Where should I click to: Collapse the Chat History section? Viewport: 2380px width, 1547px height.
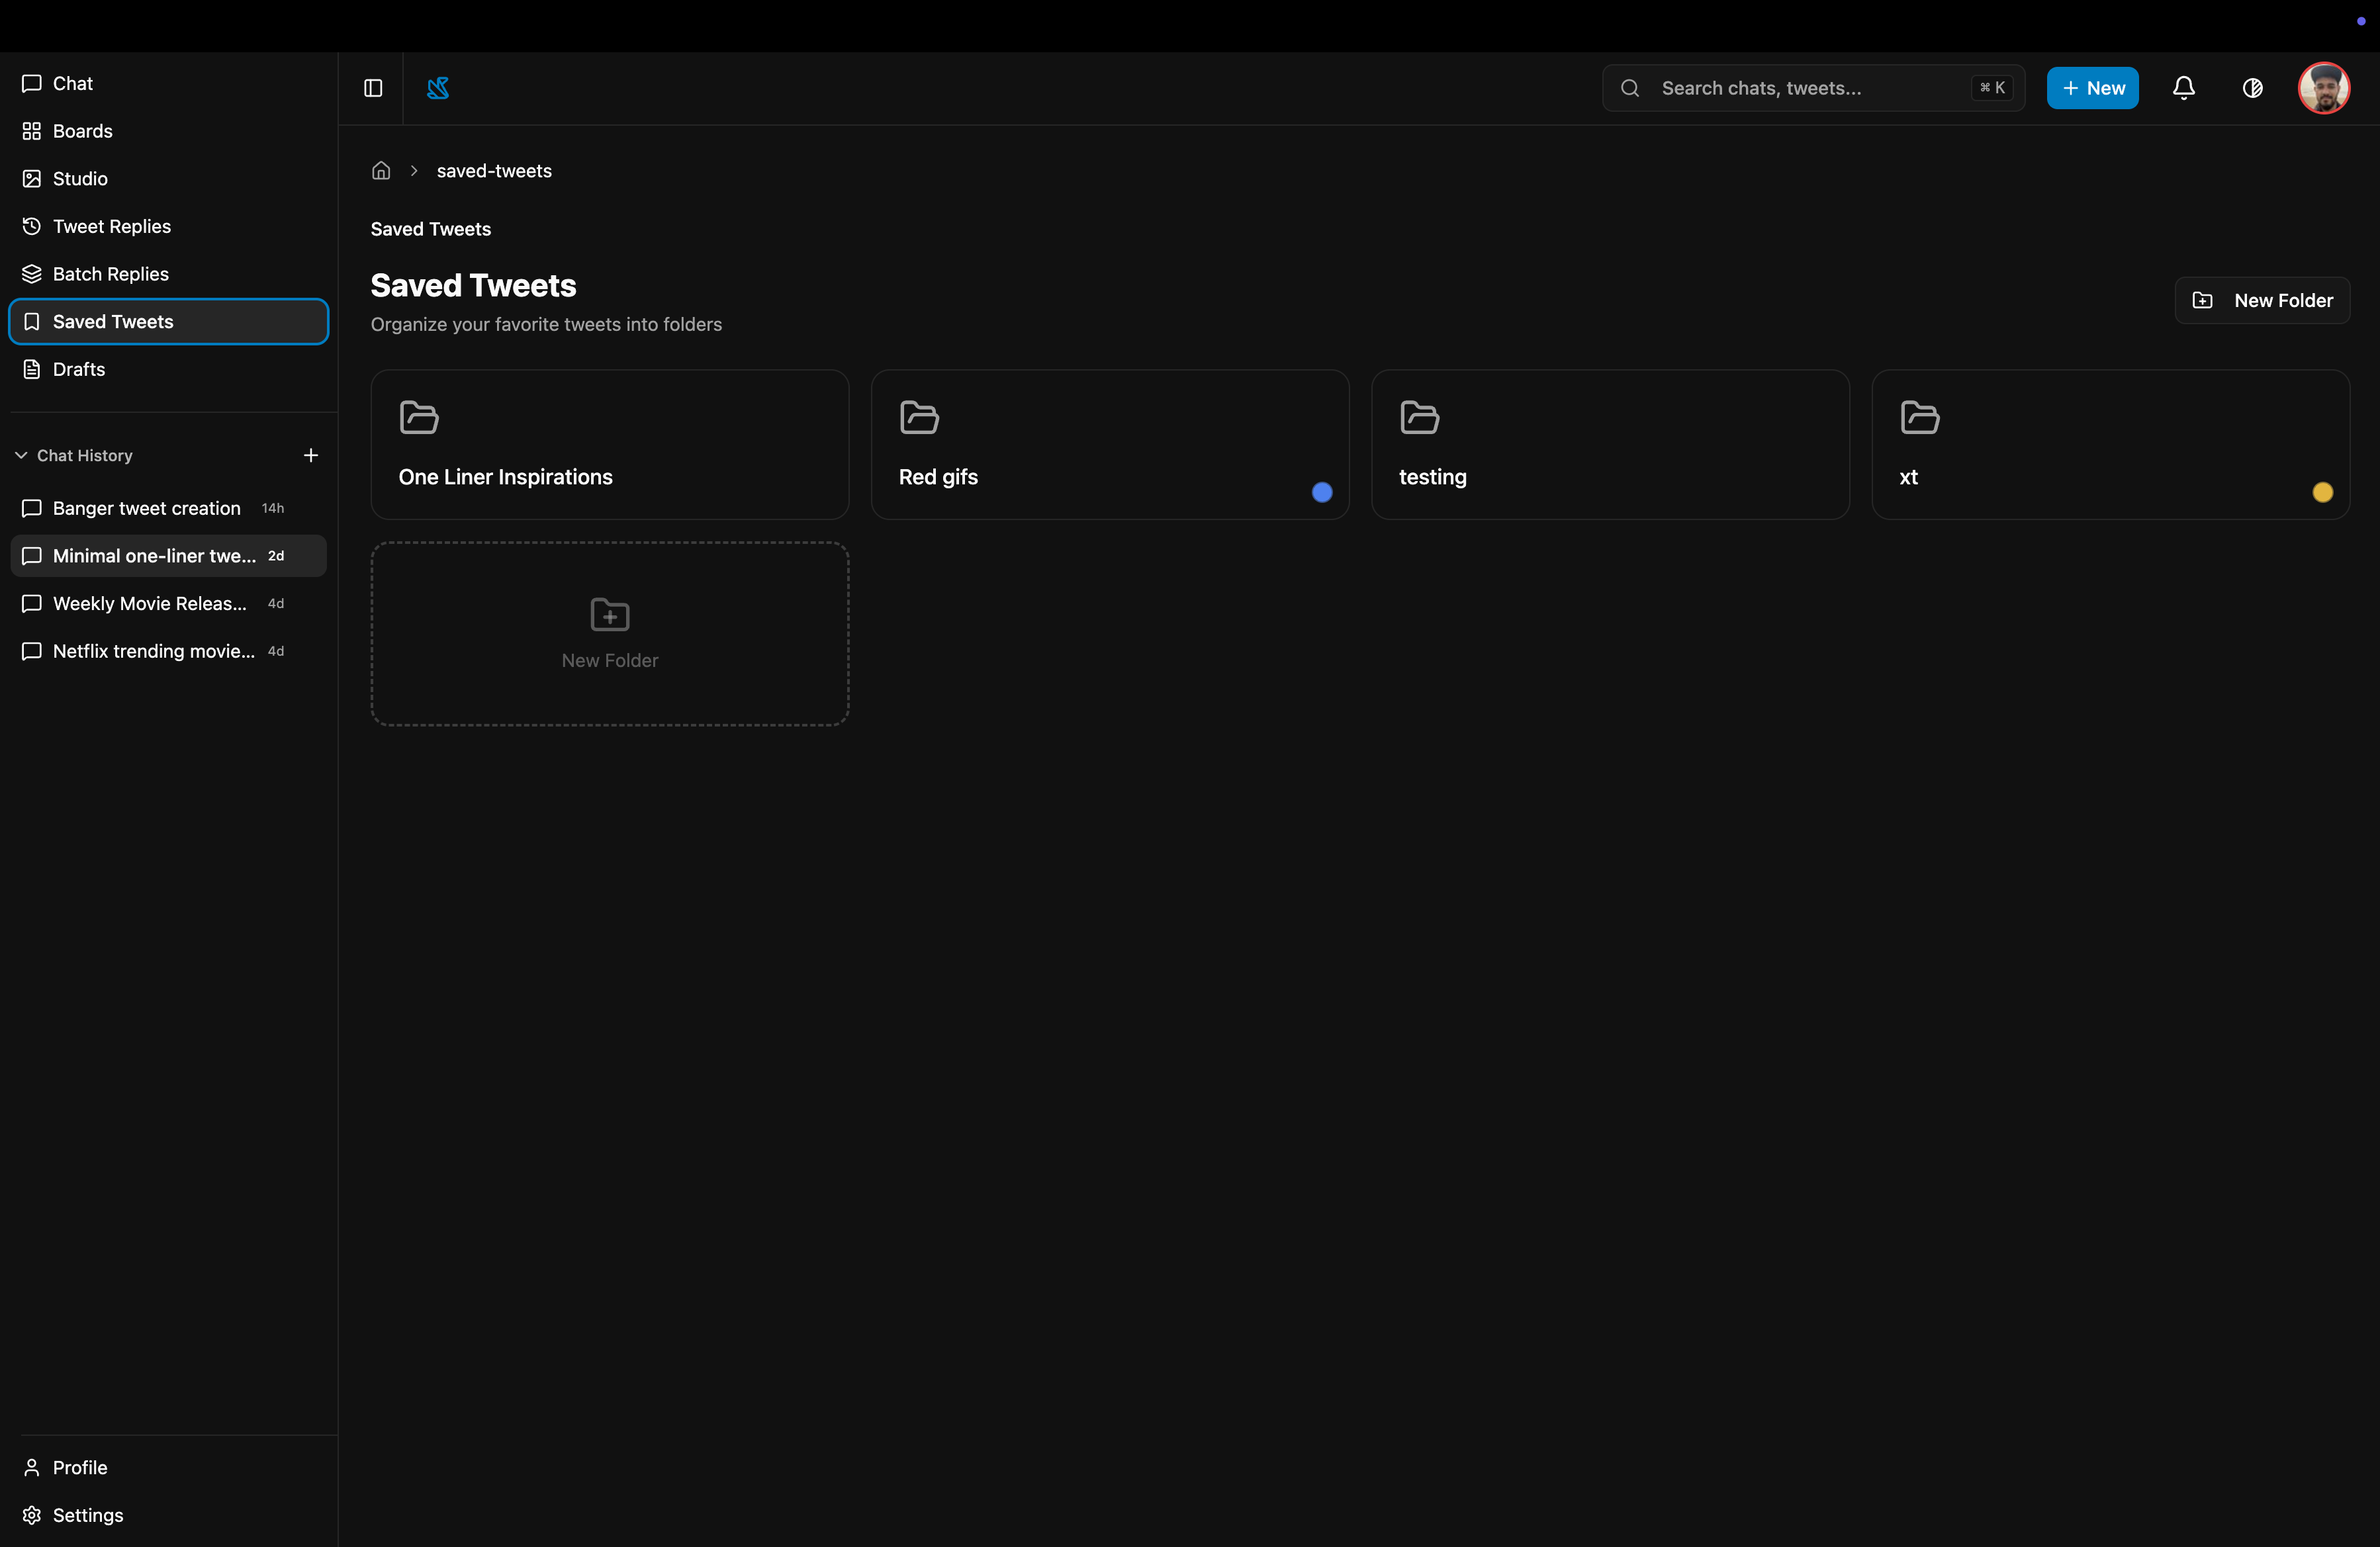pyautogui.click(x=21, y=455)
